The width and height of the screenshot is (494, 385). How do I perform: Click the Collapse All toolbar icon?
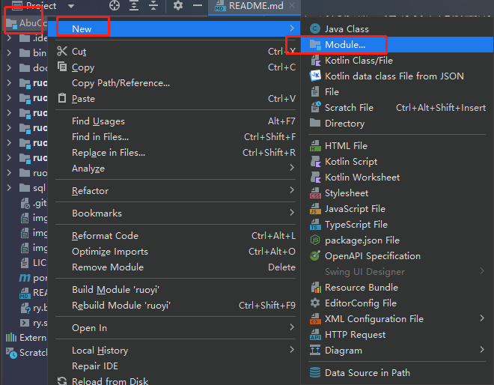(153, 6)
